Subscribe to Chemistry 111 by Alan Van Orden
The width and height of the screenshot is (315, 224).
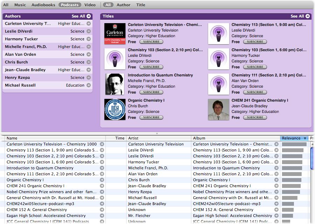[255, 92]
